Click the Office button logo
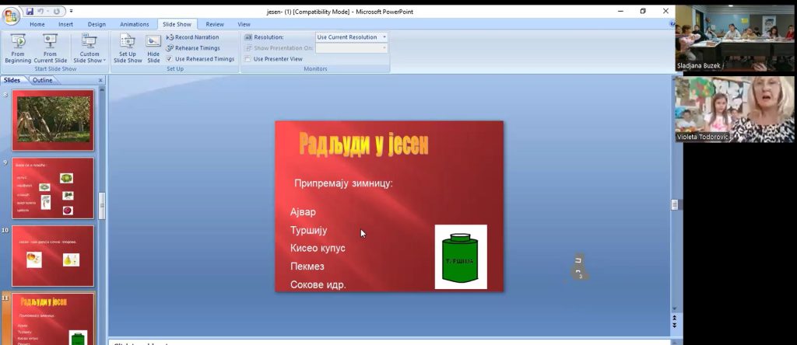 tap(11, 16)
